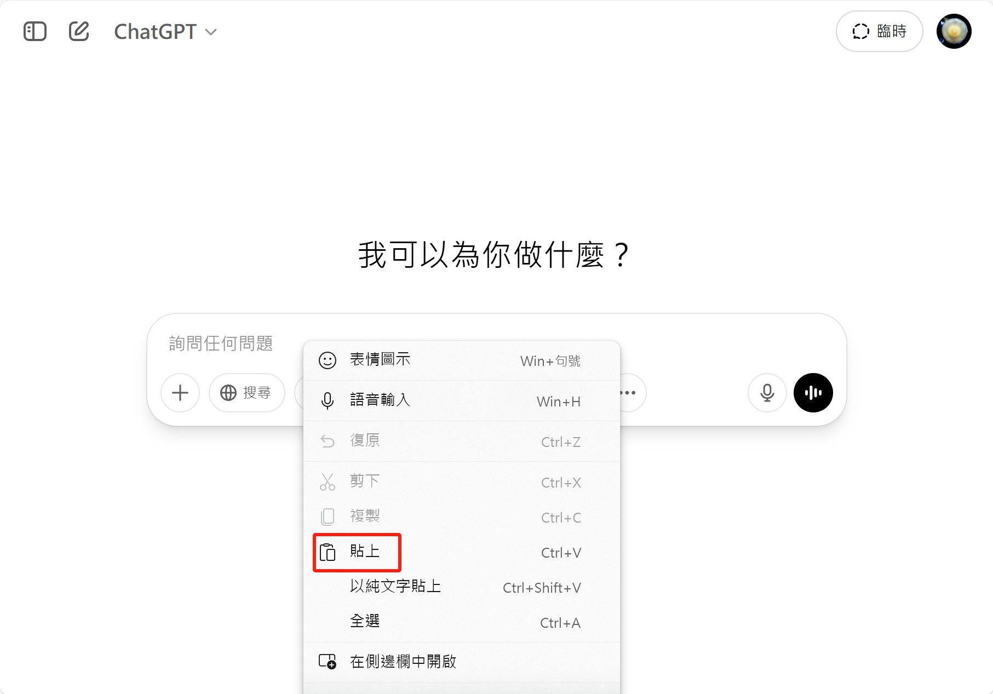
Task: Open the user profile avatar
Action: pyautogui.click(x=954, y=31)
